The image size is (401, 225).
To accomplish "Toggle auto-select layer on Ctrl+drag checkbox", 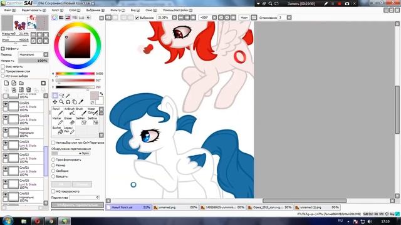I will pyautogui.click(x=53, y=142).
